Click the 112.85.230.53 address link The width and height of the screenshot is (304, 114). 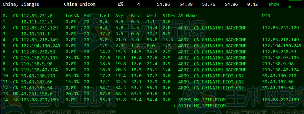(x=38, y=52)
